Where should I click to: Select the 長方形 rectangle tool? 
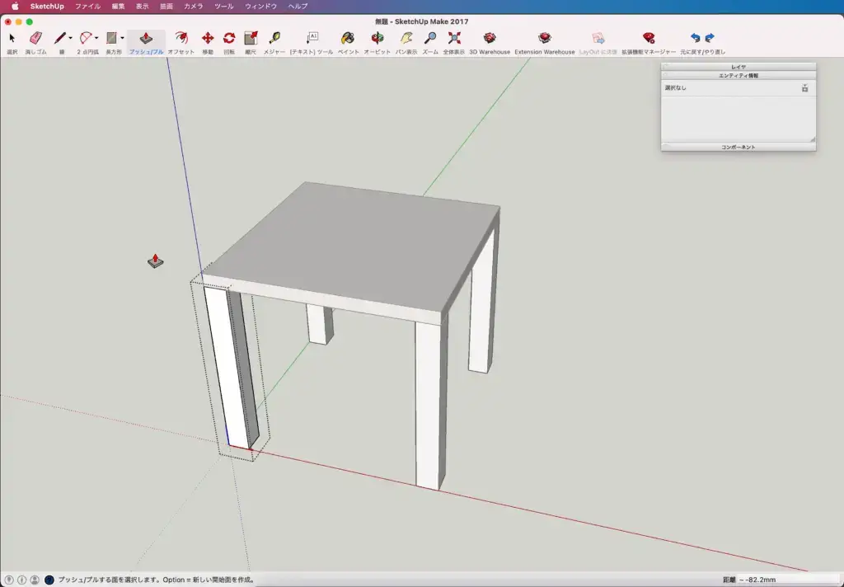[111, 38]
